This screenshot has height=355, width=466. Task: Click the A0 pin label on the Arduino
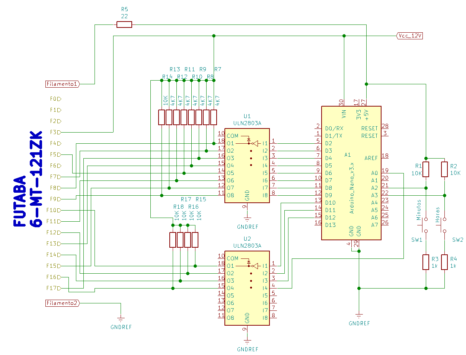[x=374, y=173]
